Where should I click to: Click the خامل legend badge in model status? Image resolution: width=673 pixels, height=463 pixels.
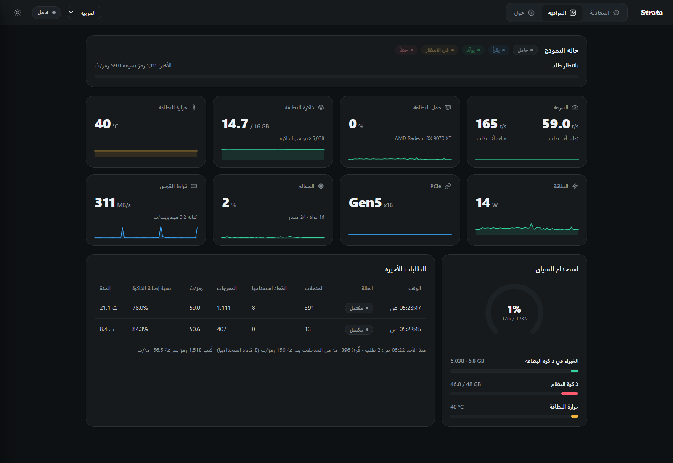click(x=525, y=50)
